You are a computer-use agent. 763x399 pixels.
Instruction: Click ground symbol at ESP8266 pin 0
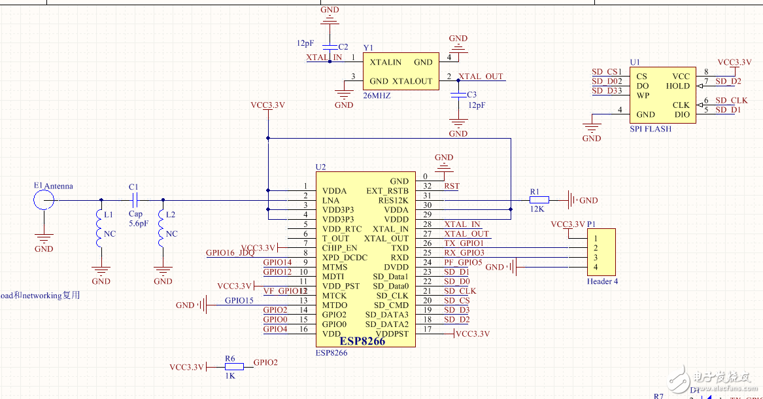point(444,167)
